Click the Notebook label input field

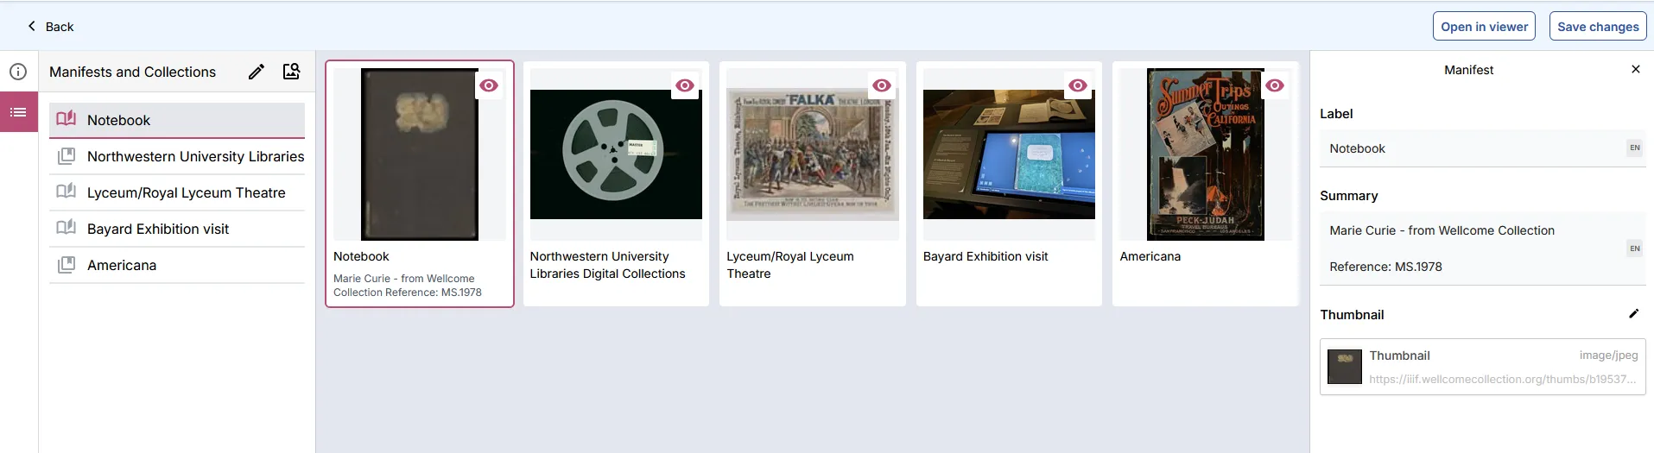1468,148
